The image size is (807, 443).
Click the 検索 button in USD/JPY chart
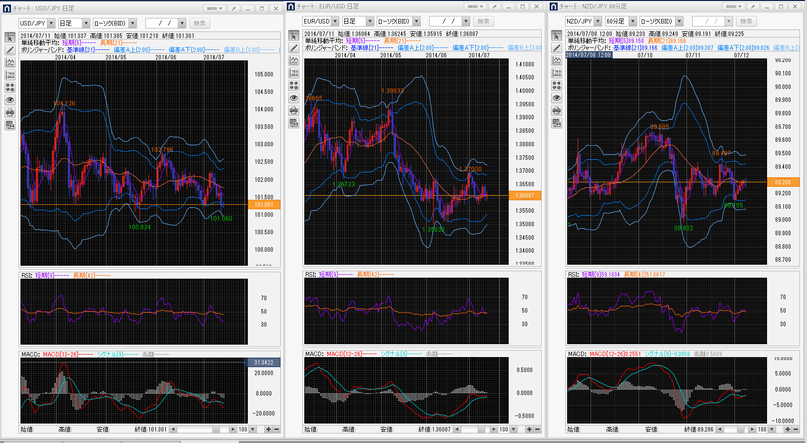click(199, 23)
